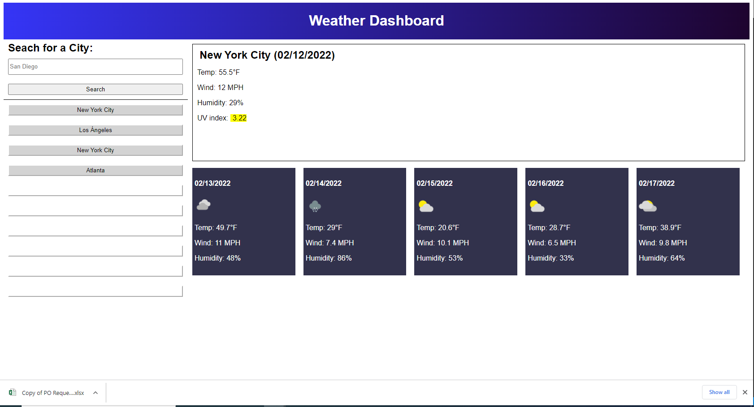Image resolution: width=754 pixels, height=407 pixels.
Task: Click Temp: 28.7°F in forecast
Action: coord(549,227)
